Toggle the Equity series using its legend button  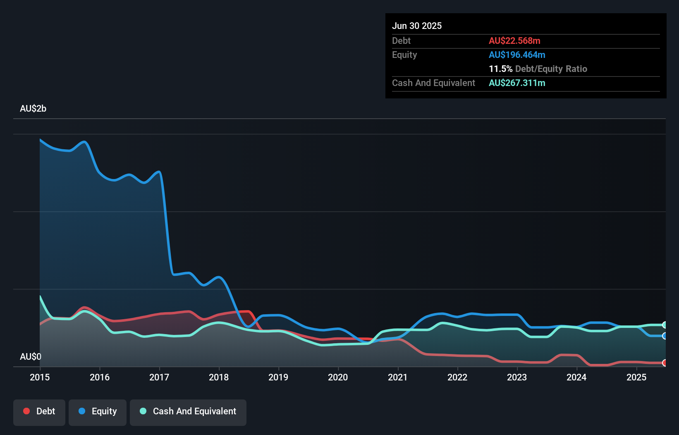[x=97, y=412]
